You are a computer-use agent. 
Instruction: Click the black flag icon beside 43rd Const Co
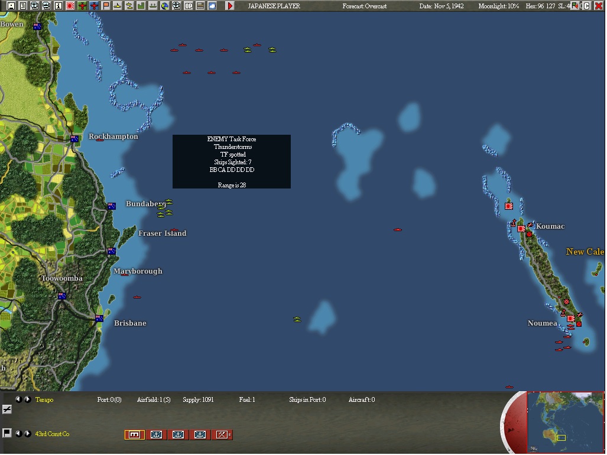click(7, 433)
